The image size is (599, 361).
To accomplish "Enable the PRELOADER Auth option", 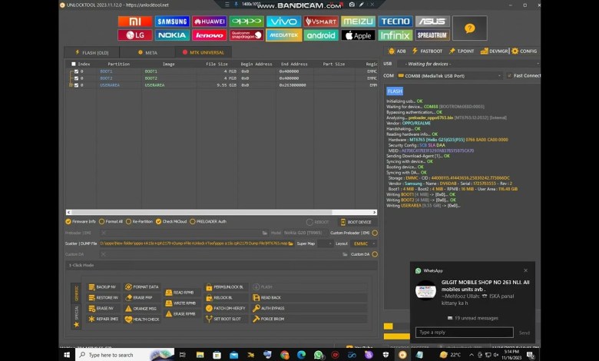I will coord(193,221).
